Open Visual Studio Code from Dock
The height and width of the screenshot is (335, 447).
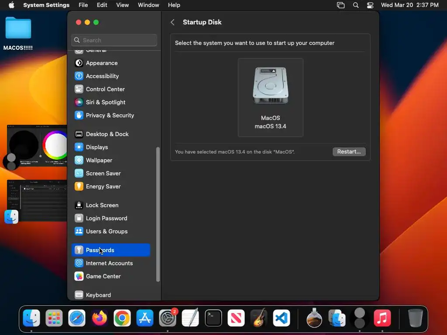(282, 318)
